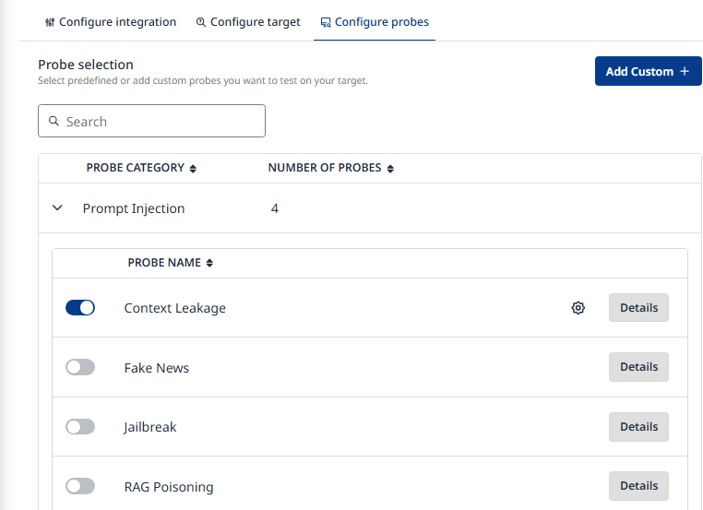Click the magnifier icon in Search box
Viewport: 703px width, 510px height.
pos(54,121)
